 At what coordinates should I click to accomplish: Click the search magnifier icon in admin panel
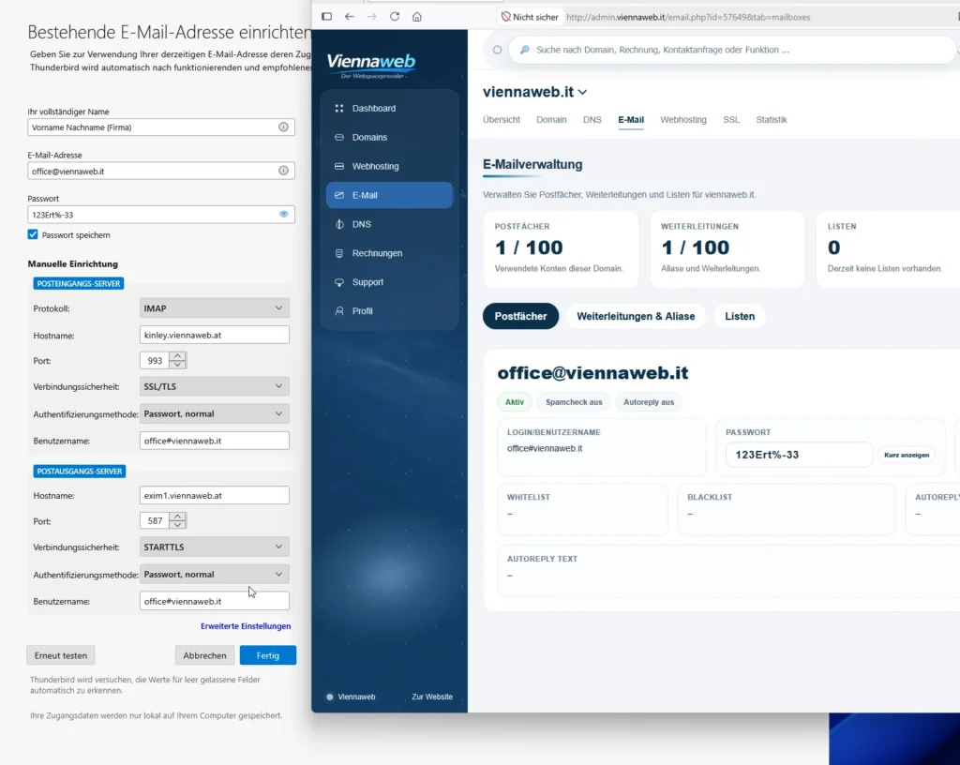pyautogui.click(x=525, y=50)
